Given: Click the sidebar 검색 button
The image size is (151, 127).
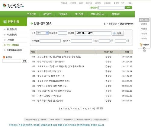Looking at the screenshot, I should [24, 61].
